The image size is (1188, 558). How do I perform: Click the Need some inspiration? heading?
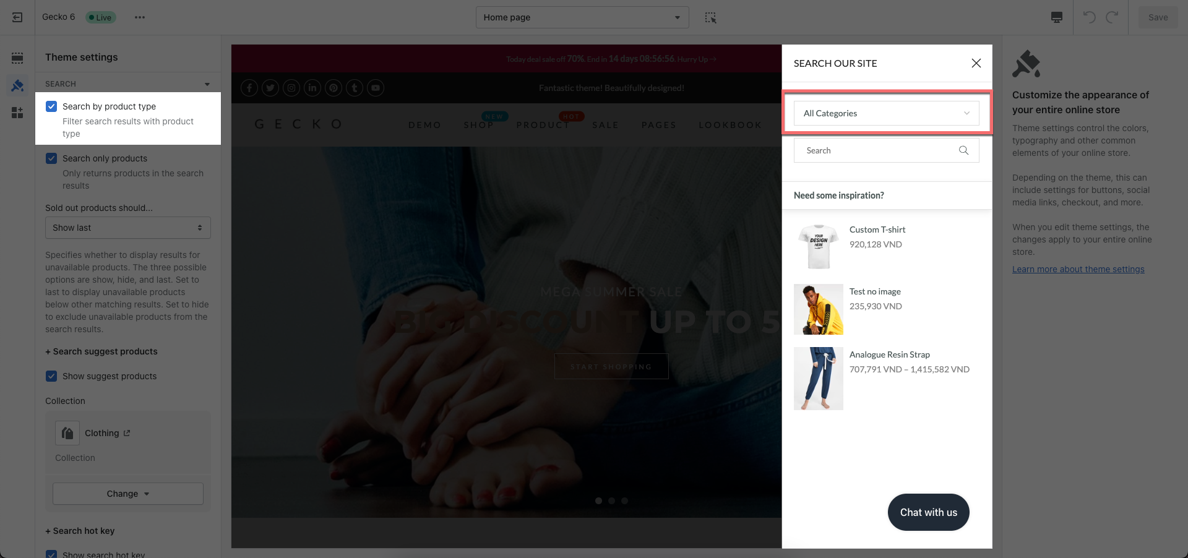click(x=839, y=195)
